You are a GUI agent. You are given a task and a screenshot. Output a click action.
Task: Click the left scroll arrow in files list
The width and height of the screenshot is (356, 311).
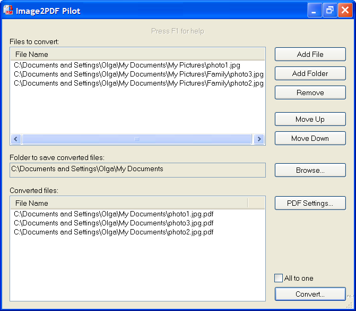(16, 139)
